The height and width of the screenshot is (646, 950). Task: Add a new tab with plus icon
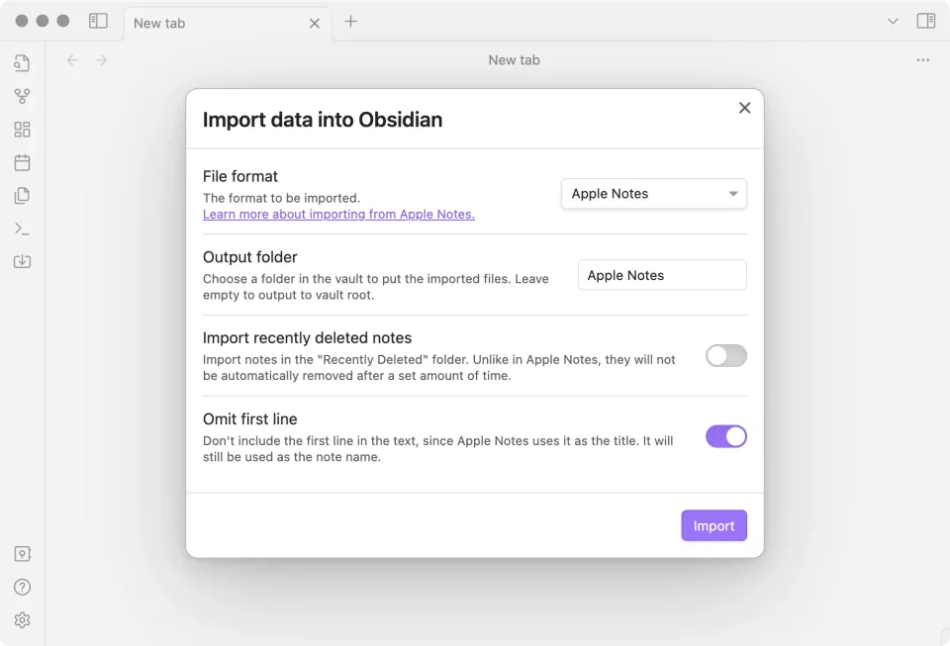(x=350, y=22)
